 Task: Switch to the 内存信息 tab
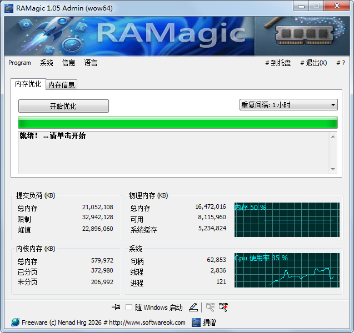[61, 85]
